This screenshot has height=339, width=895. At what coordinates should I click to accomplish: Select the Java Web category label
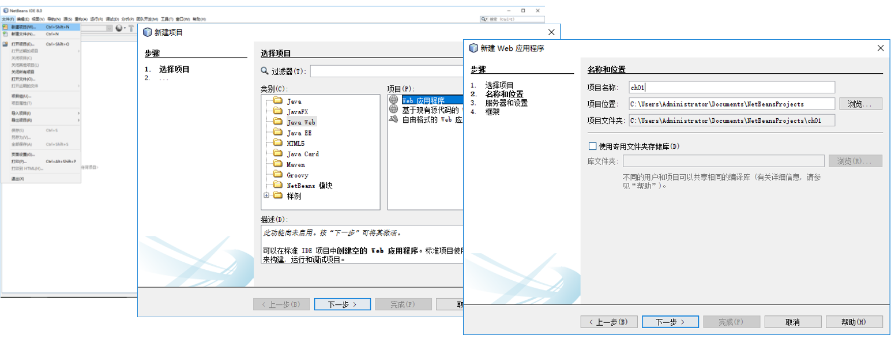[302, 122]
